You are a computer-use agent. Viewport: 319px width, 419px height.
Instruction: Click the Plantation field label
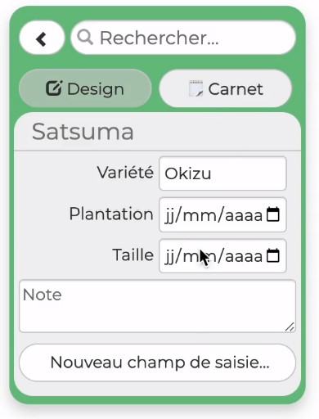pyautogui.click(x=111, y=214)
